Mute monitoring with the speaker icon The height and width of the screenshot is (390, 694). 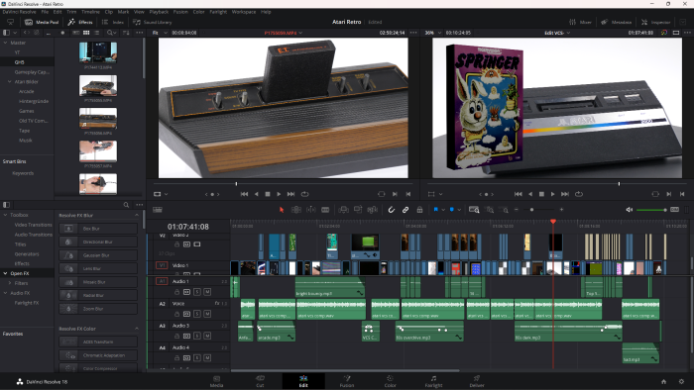pyautogui.click(x=629, y=210)
